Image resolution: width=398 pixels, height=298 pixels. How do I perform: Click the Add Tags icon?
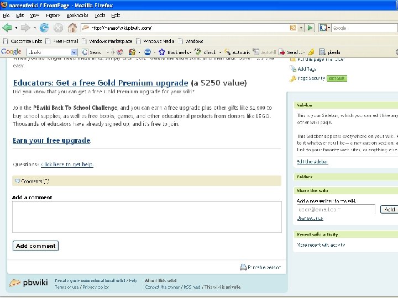coord(293,68)
